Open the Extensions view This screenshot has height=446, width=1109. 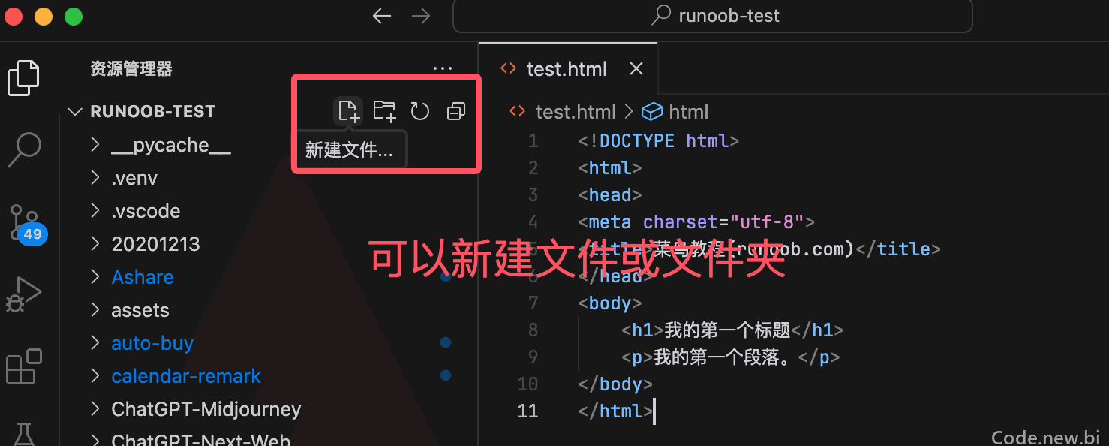tap(23, 366)
